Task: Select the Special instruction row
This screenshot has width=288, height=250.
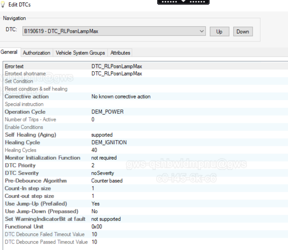Action: 146,104
